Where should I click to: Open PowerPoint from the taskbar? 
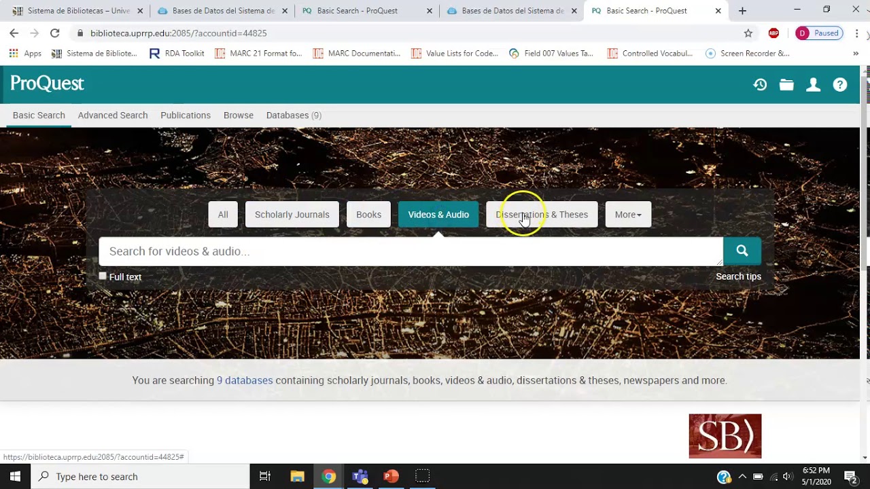coord(391,476)
